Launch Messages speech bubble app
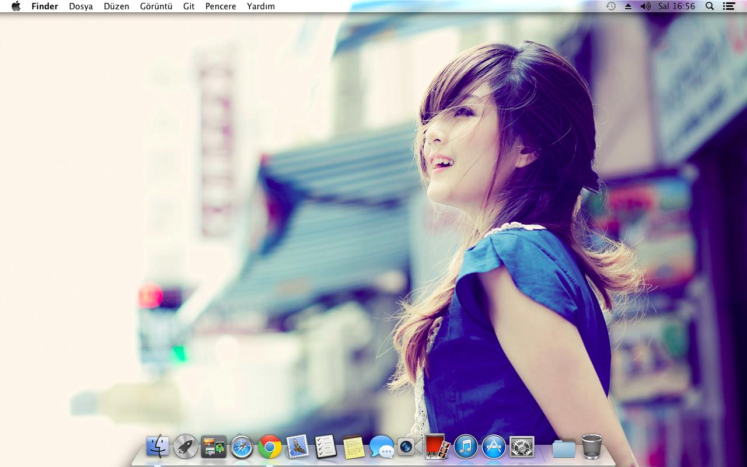Viewport: 747px width, 467px height. (382, 448)
